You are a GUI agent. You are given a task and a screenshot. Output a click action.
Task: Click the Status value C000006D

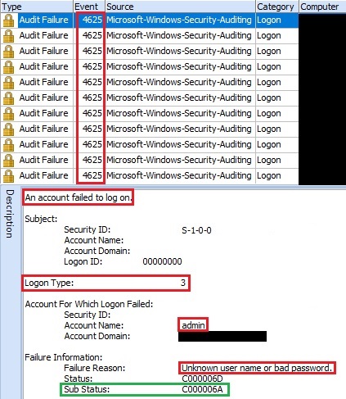point(202,379)
